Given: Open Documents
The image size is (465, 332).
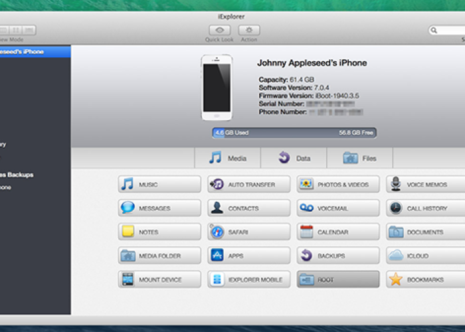Looking at the screenshot, I should [x=426, y=232].
